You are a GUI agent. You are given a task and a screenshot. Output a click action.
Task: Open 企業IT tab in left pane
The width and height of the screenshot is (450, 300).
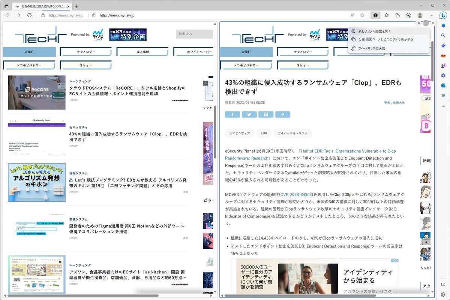coord(29,52)
